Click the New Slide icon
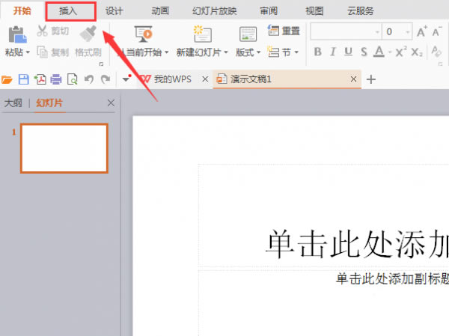Screen dimensions: 449x336 tap(203, 34)
